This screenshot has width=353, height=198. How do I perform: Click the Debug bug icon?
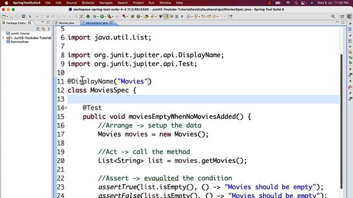click(x=94, y=16)
